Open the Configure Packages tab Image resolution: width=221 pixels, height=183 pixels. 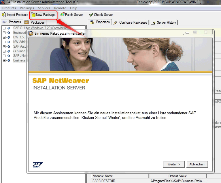130,23
